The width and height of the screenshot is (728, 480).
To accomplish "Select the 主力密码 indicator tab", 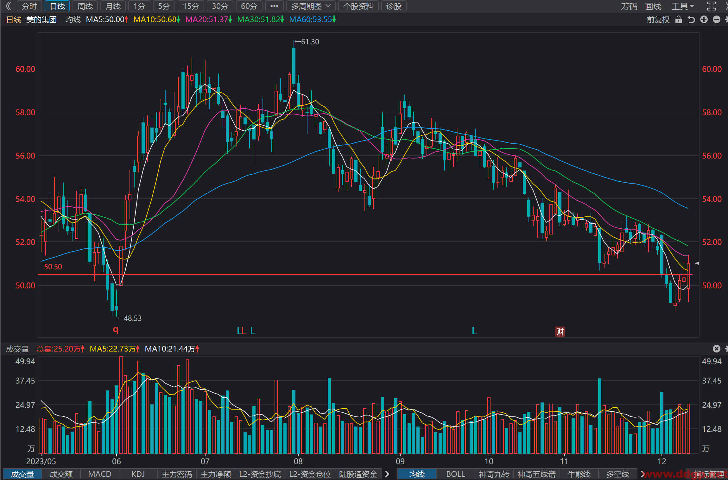I will (177, 474).
